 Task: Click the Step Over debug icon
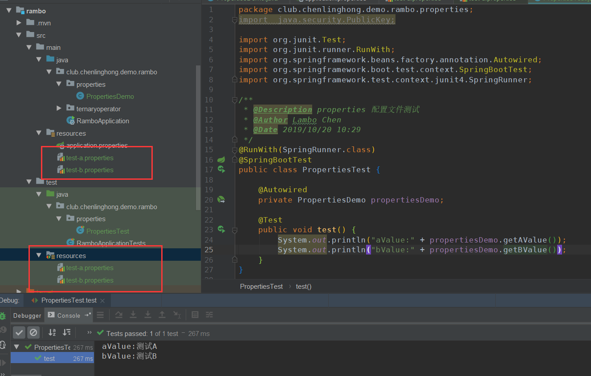[x=119, y=315]
